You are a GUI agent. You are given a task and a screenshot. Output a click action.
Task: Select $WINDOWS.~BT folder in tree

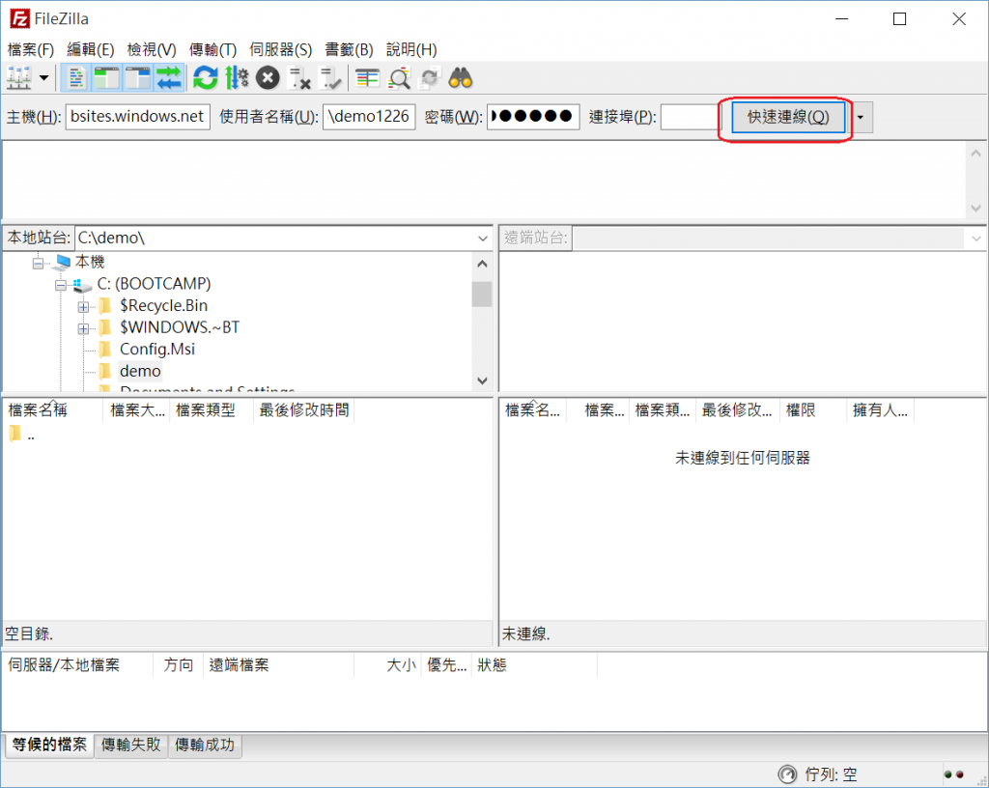pyautogui.click(x=180, y=327)
